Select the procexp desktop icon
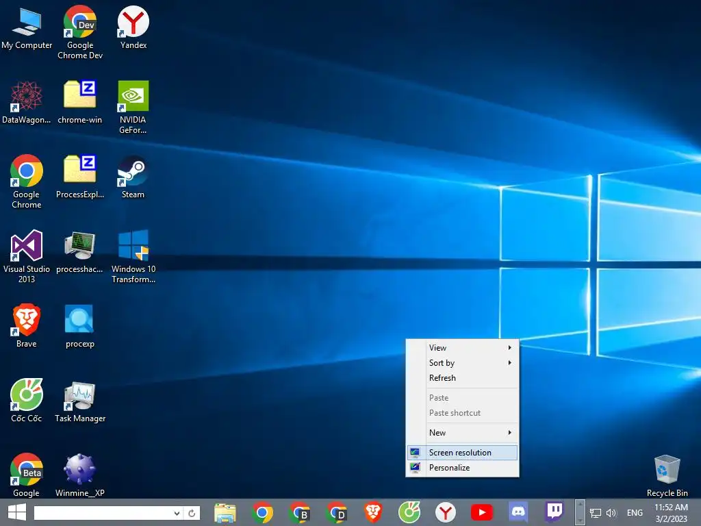The height and width of the screenshot is (526, 701). [x=79, y=326]
